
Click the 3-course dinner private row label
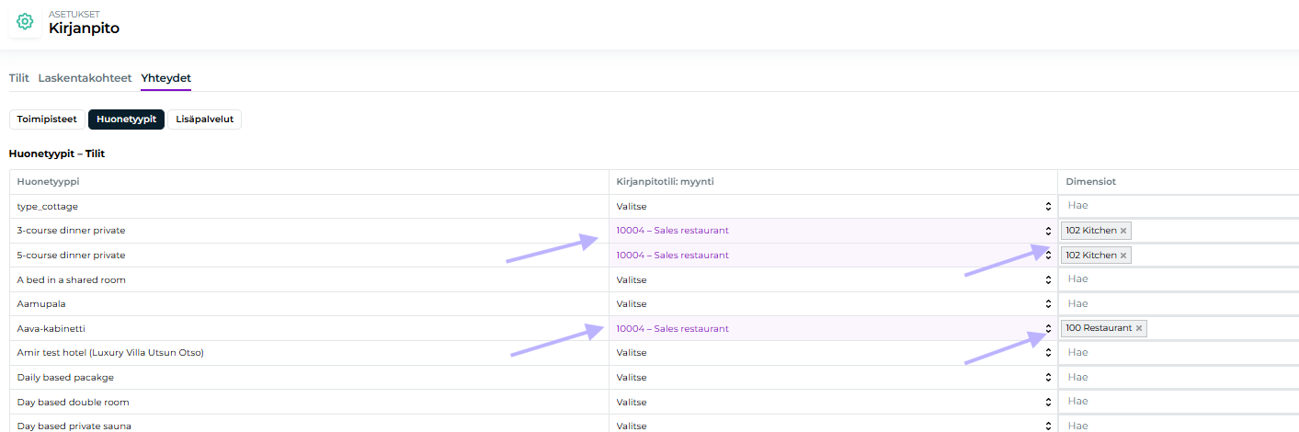71,231
